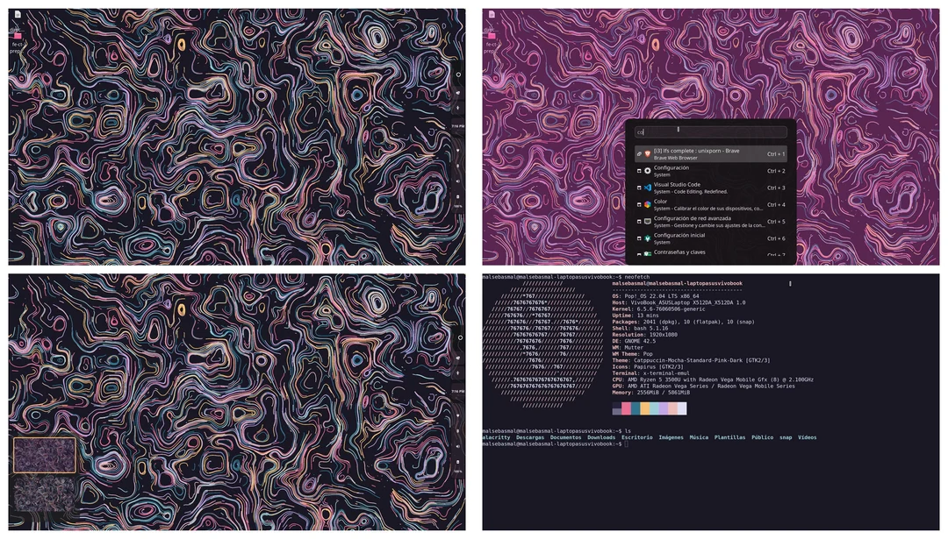Viewport: 948px width, 539px height.
Task: Click inside the launcher search field
Action: tap(711, 131)
